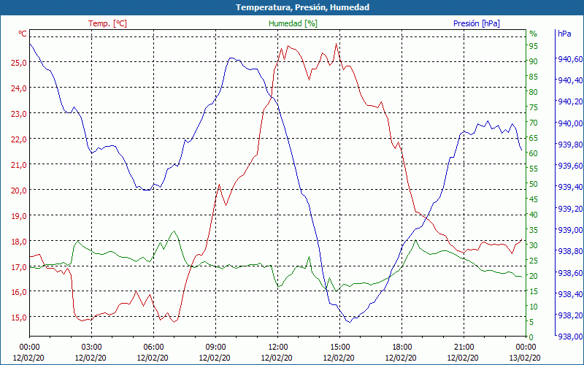The width and height of the screenshot is (584, 365).
Task: Click the 30 humidity axis value
Action: pyautogui.click(x=534, y=245)
